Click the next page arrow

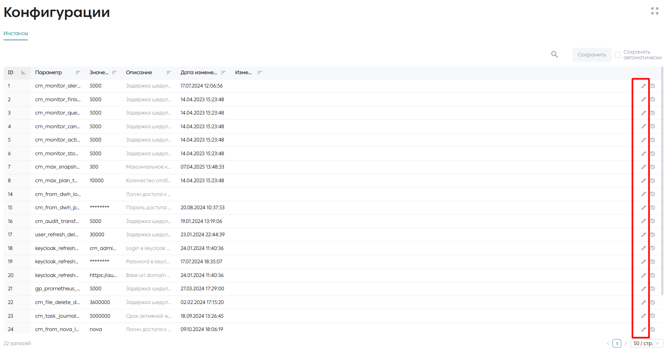(x=625, y=344)
